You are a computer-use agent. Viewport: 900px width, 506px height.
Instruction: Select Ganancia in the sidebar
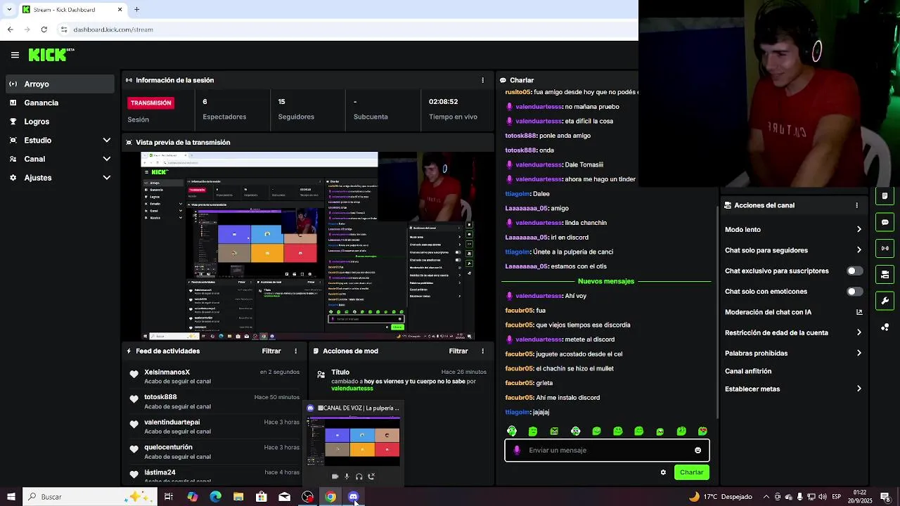click(x=60, y=103)
